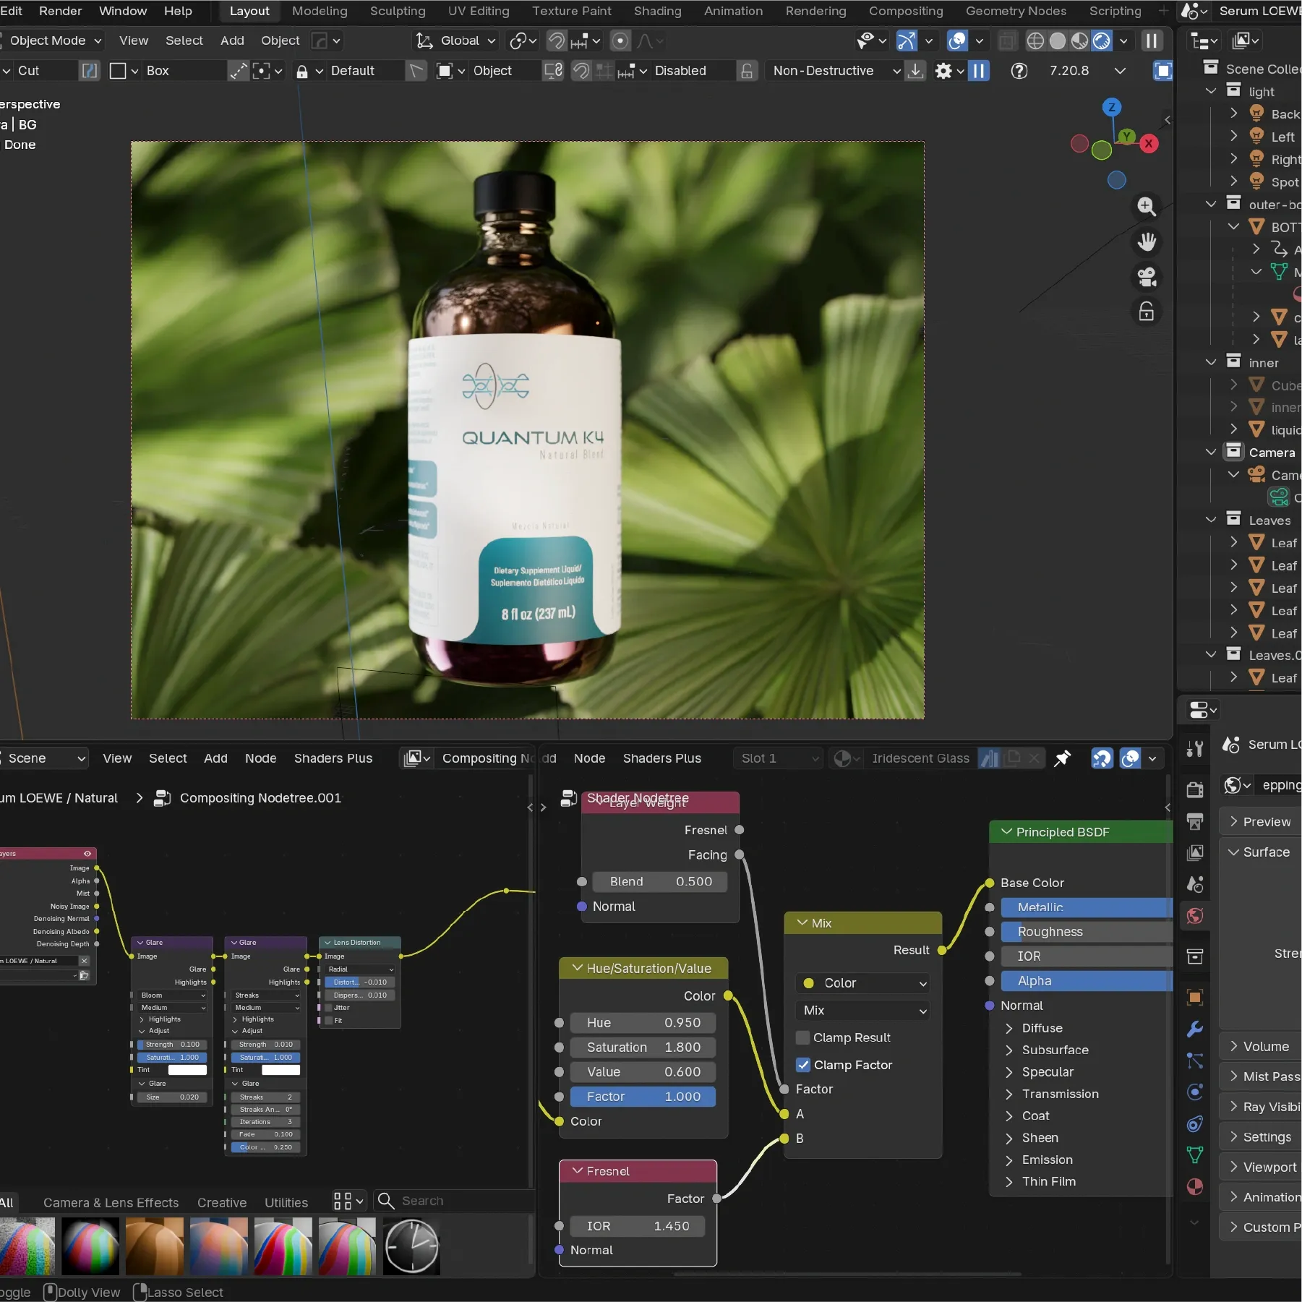This screenshot has width=1302, height=1302.
Task: Switch to the Shading workspace tab
Action: (657, 11)
